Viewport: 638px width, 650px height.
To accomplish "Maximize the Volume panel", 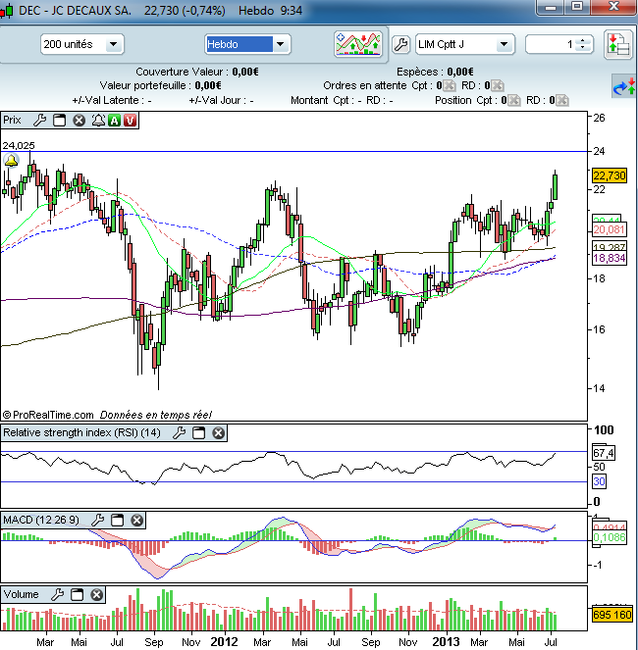I will (78, 595).
